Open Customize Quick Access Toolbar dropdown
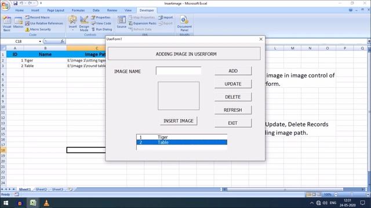371x208 pixels. point(41,3)
